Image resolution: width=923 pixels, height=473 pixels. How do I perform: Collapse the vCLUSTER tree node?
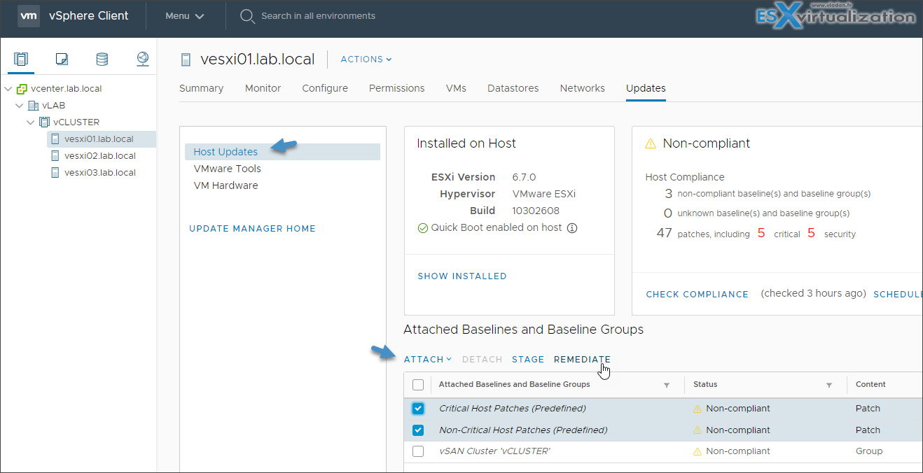(x=30, y=122)
